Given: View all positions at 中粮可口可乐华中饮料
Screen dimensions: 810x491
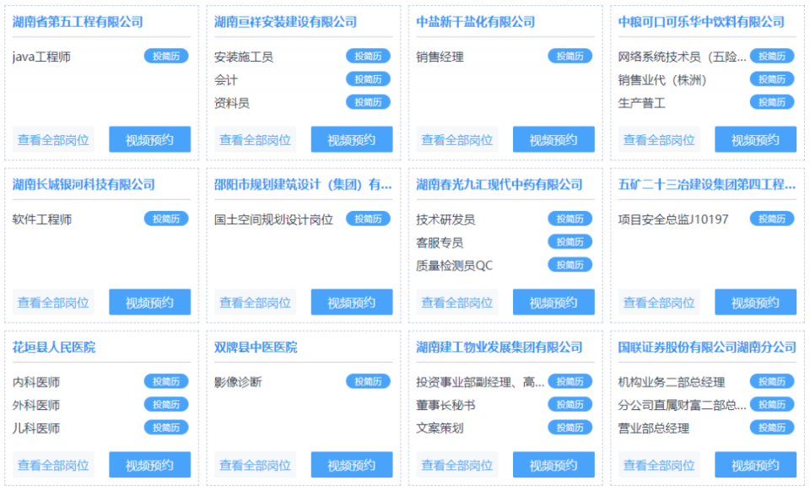Looking at the screenshot, I should [x=659, y=139].
